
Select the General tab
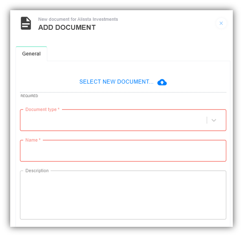coord(31,54)
